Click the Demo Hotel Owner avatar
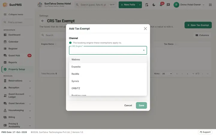Screen dimensions: 216x135 click(176, 5)
